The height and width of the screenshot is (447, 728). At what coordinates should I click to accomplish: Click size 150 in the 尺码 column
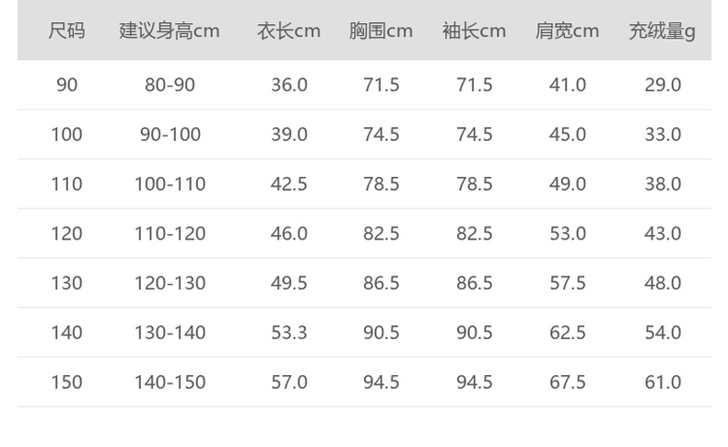66,382
